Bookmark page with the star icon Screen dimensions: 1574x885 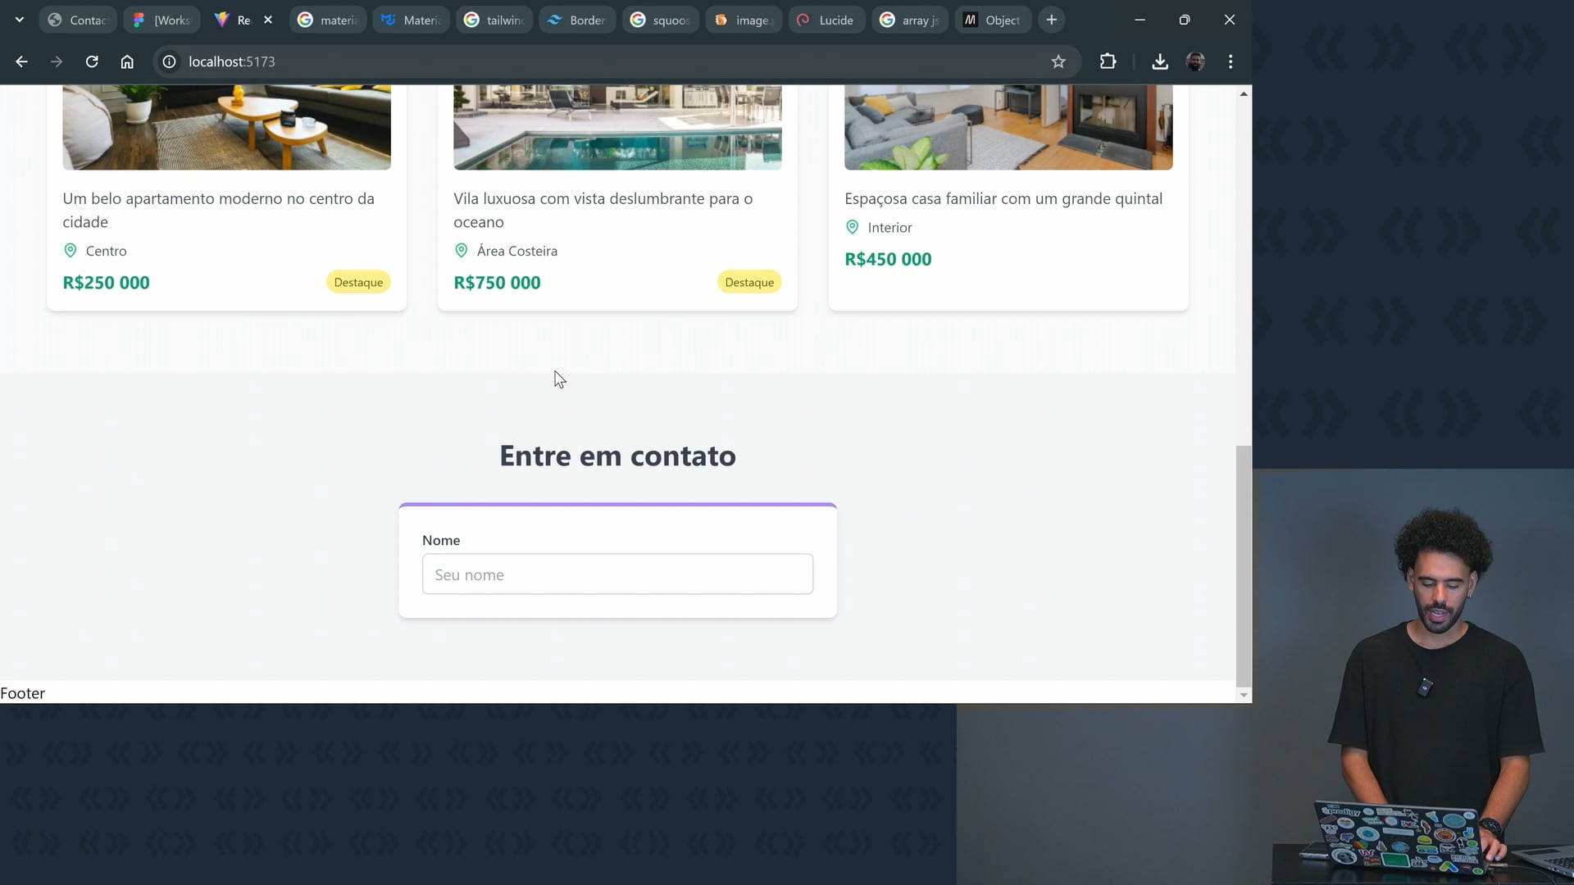(1058, 61)
